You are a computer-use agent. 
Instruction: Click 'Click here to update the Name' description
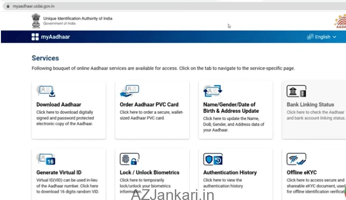pyautogui.click(x=234, y=124)
